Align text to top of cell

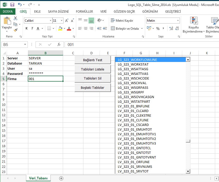tap(80, 20)
